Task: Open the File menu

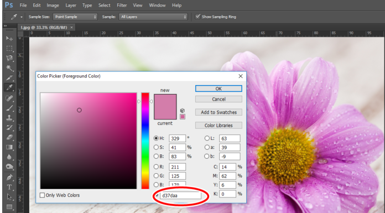Action: pos(23,5)
